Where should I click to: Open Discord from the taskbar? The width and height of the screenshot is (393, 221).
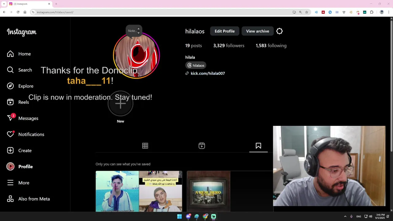[188, 216]
